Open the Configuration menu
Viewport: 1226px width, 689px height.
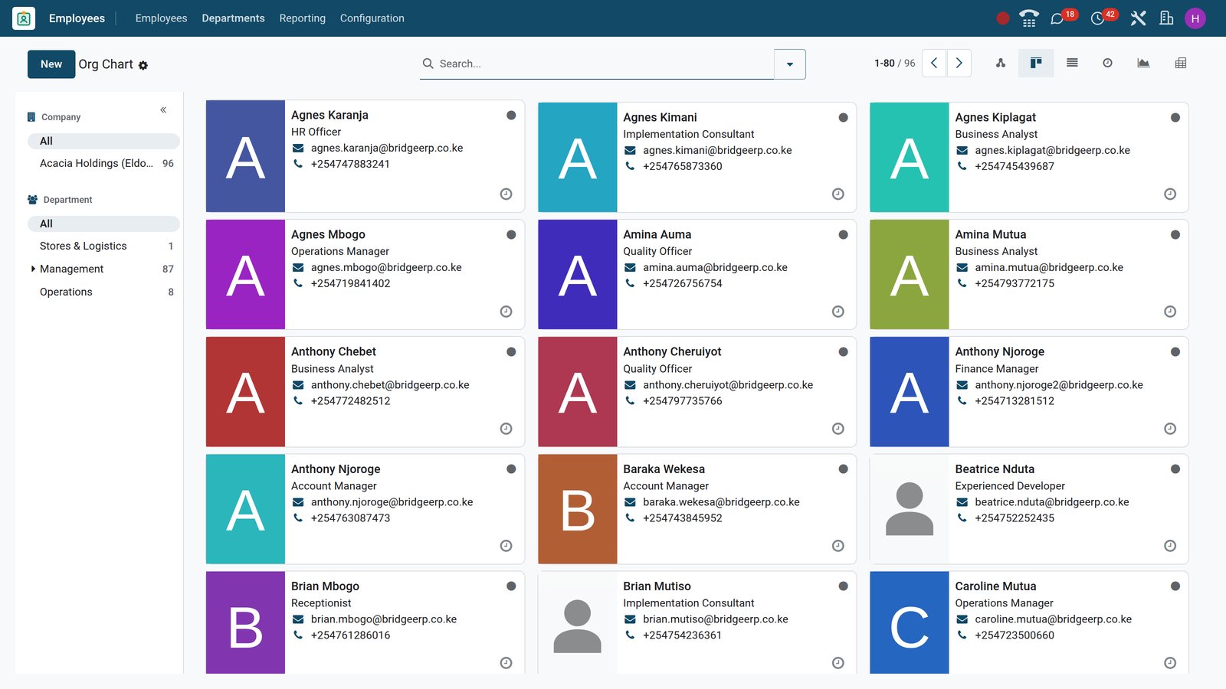click(372, 18)
